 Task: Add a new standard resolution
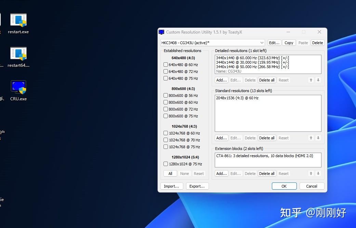point(221,138)
